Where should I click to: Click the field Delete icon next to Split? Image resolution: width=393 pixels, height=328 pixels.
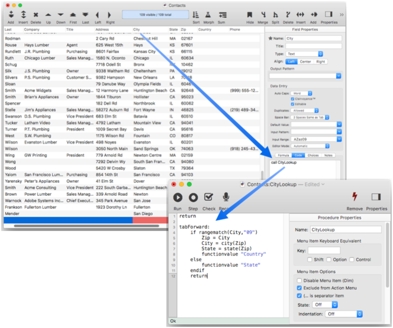[288, 15]
